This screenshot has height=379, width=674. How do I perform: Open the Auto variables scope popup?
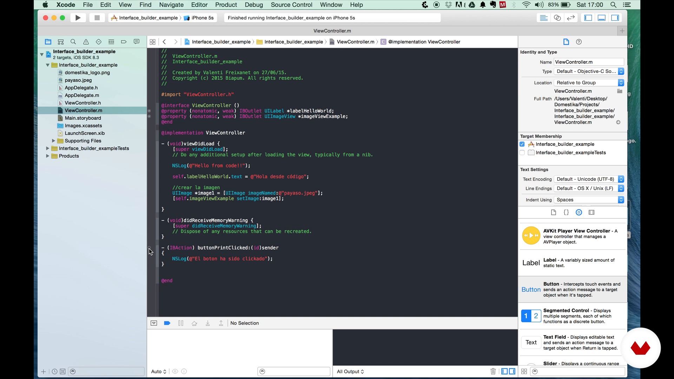[x=159, y=372]
